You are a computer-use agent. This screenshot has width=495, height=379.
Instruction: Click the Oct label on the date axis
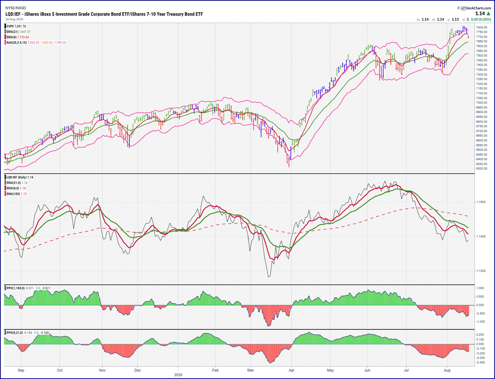click(59, 370)
